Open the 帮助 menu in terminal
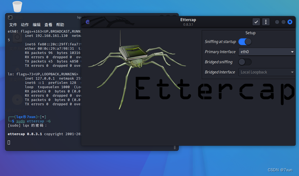 pyautogui.click(x=60, y=25)
